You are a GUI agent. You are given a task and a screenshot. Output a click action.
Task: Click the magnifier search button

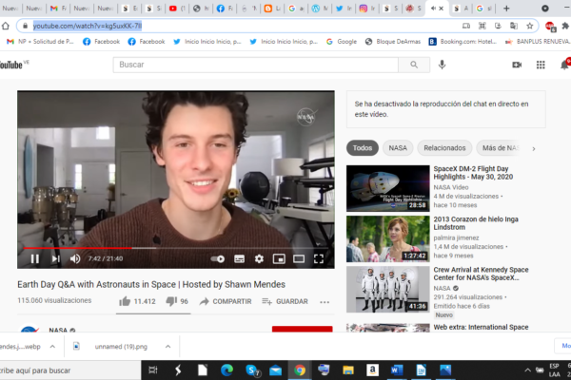click(414, 65)
